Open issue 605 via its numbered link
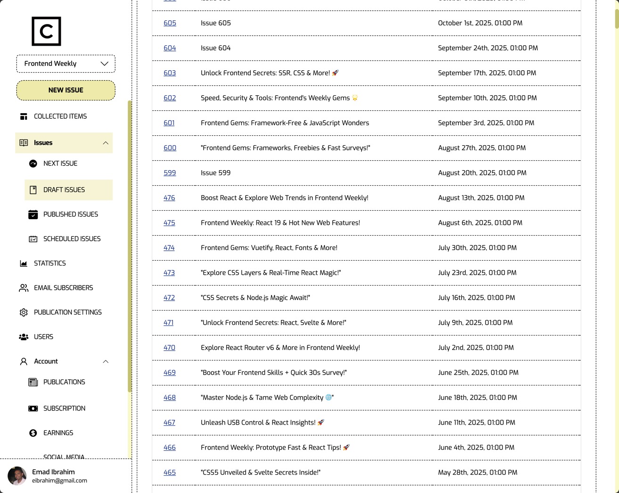The image size is (619, 493). (x=169, y=23)
